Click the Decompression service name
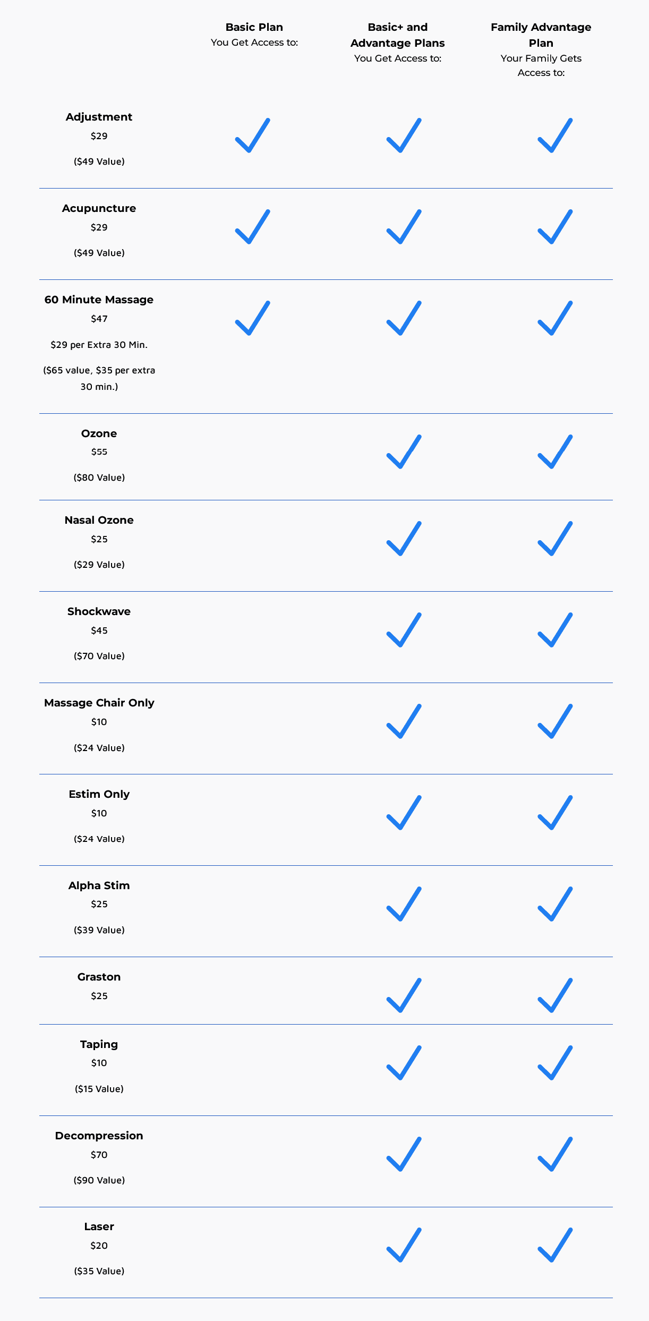The height and width of the screenshot is (1321, 649). point(99,1136)
